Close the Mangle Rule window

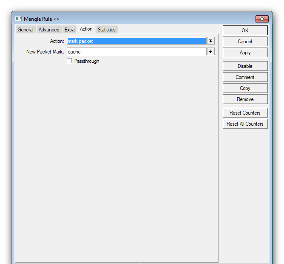tap(261, 19)
